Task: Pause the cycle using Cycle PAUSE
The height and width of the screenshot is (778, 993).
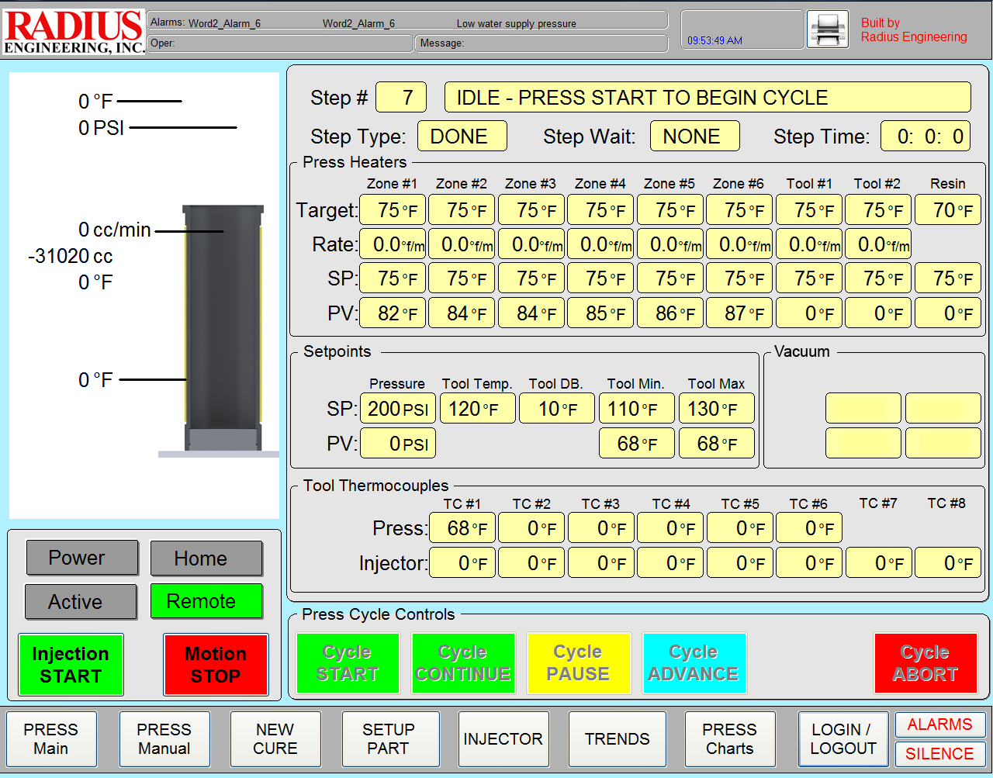Action: click(578, 663)
